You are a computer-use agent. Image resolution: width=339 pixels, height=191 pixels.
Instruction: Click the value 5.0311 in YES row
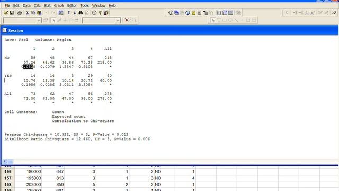click(66, 85)
